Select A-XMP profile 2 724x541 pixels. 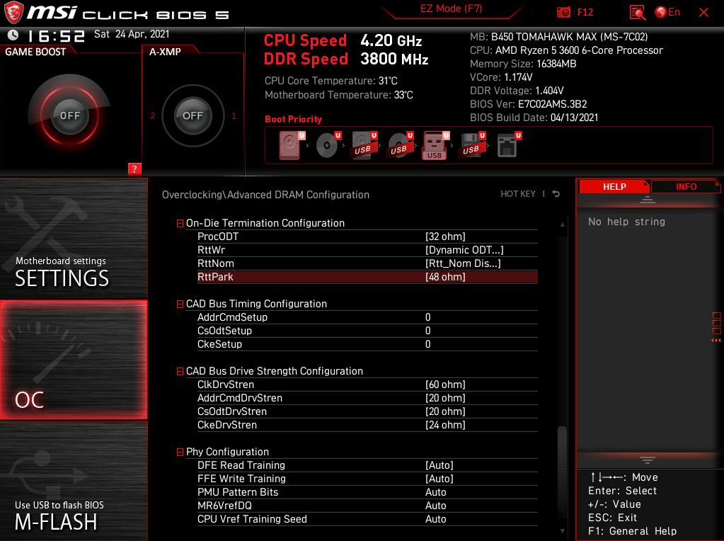[152, 115]
